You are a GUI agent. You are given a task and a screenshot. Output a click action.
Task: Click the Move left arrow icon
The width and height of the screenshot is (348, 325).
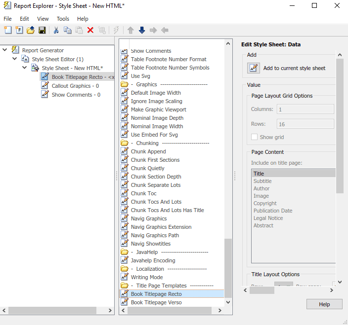[x=165, y=30]
